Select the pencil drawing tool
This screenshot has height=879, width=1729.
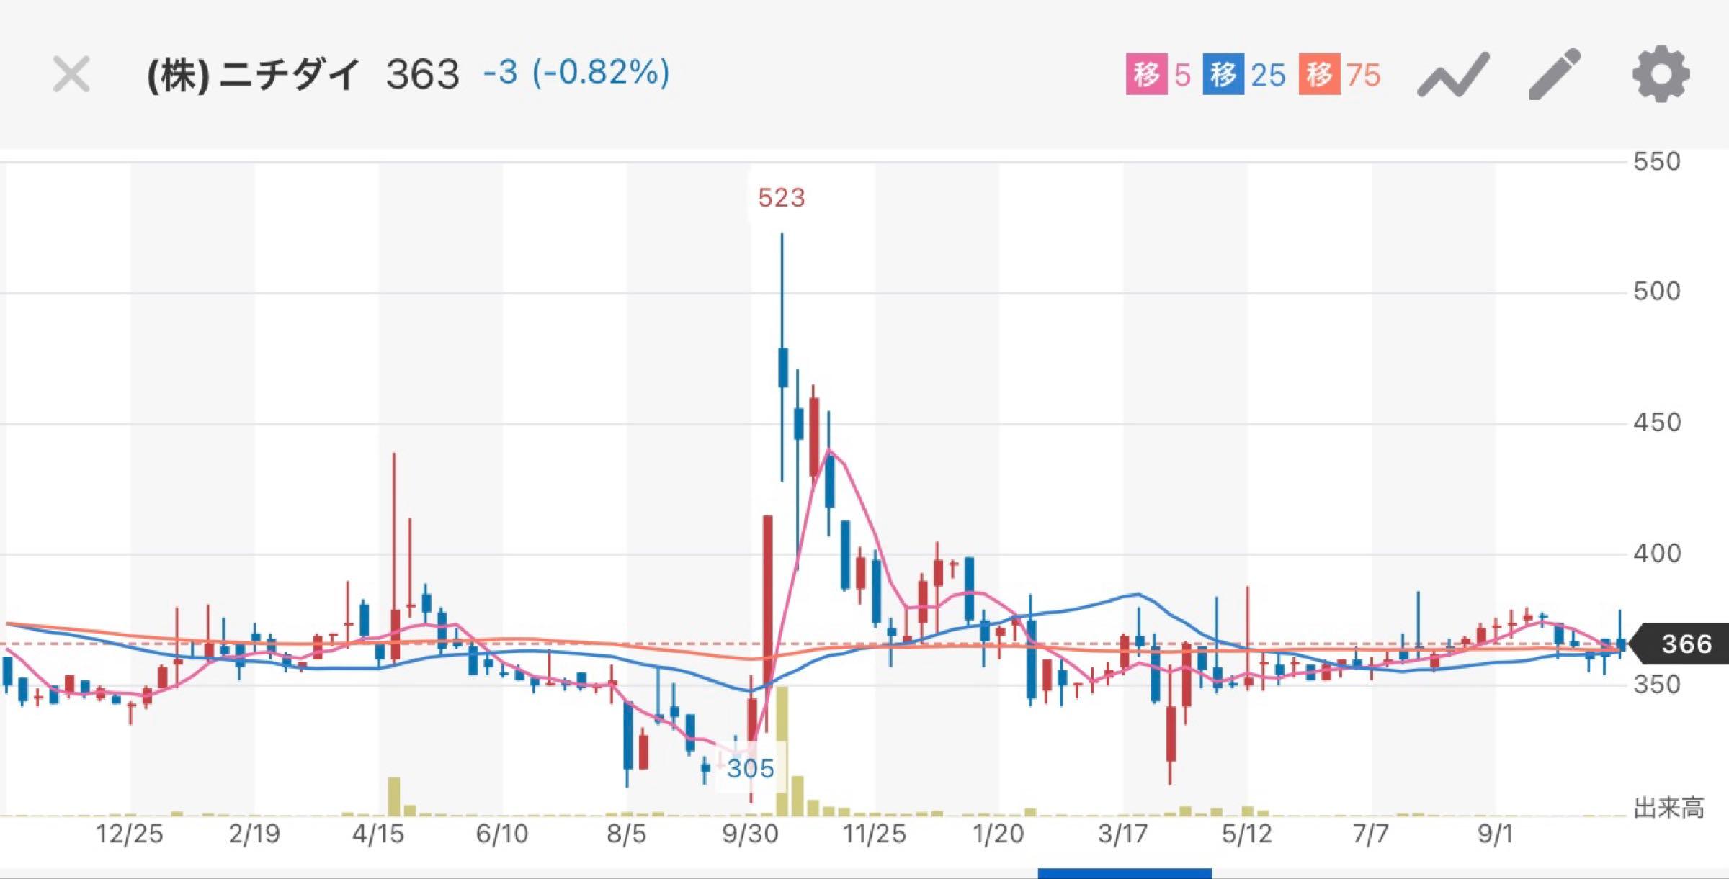(x=1555, y=74)
